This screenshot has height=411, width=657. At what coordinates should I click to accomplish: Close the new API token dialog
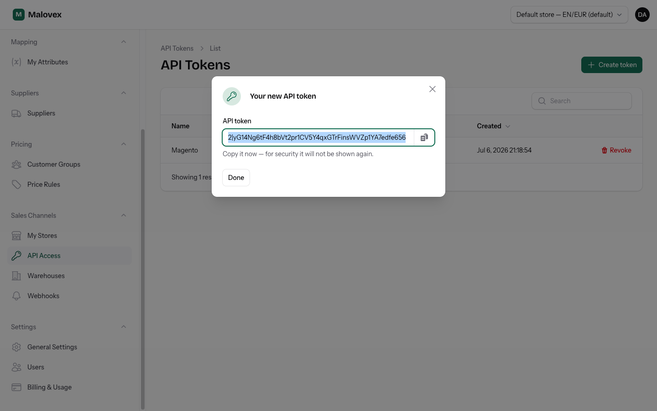(433, 89)
